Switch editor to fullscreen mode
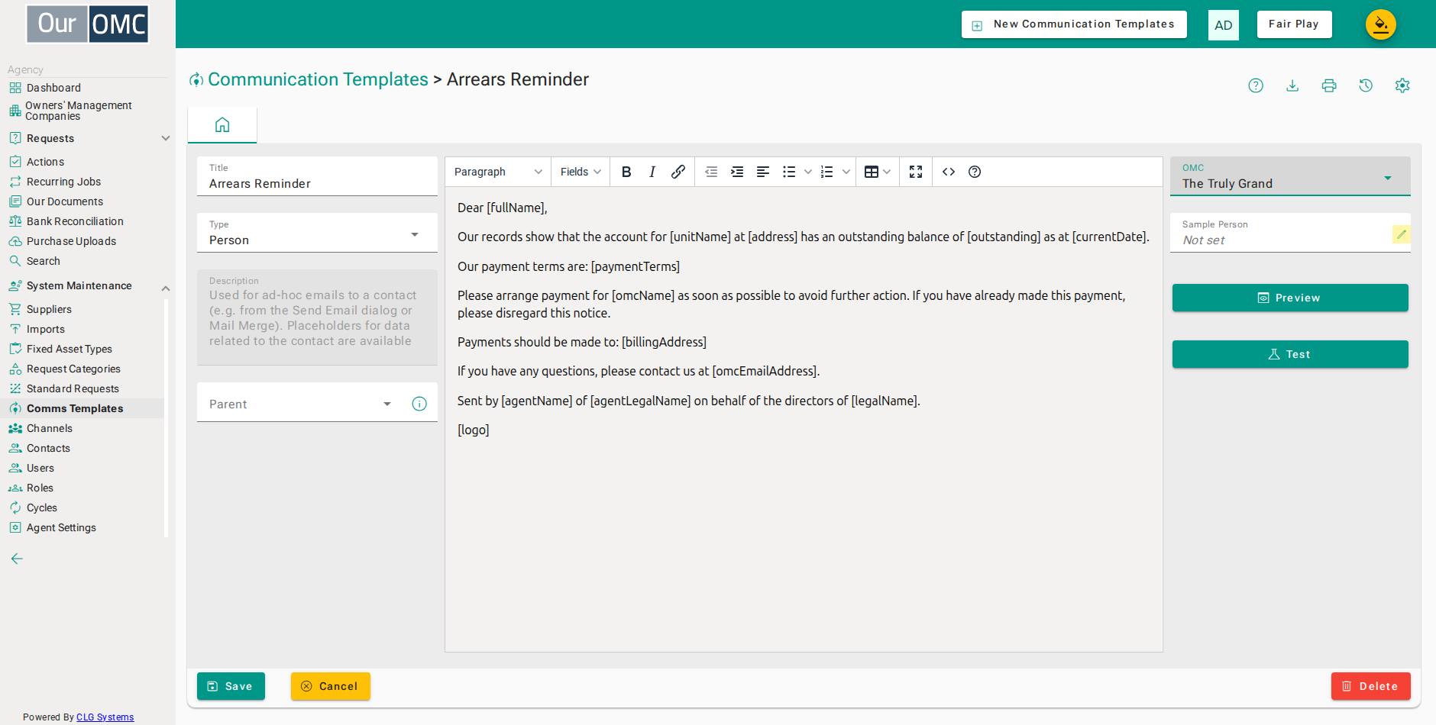The width and height of the screenshot is (1436, 725). coord(916,172)
